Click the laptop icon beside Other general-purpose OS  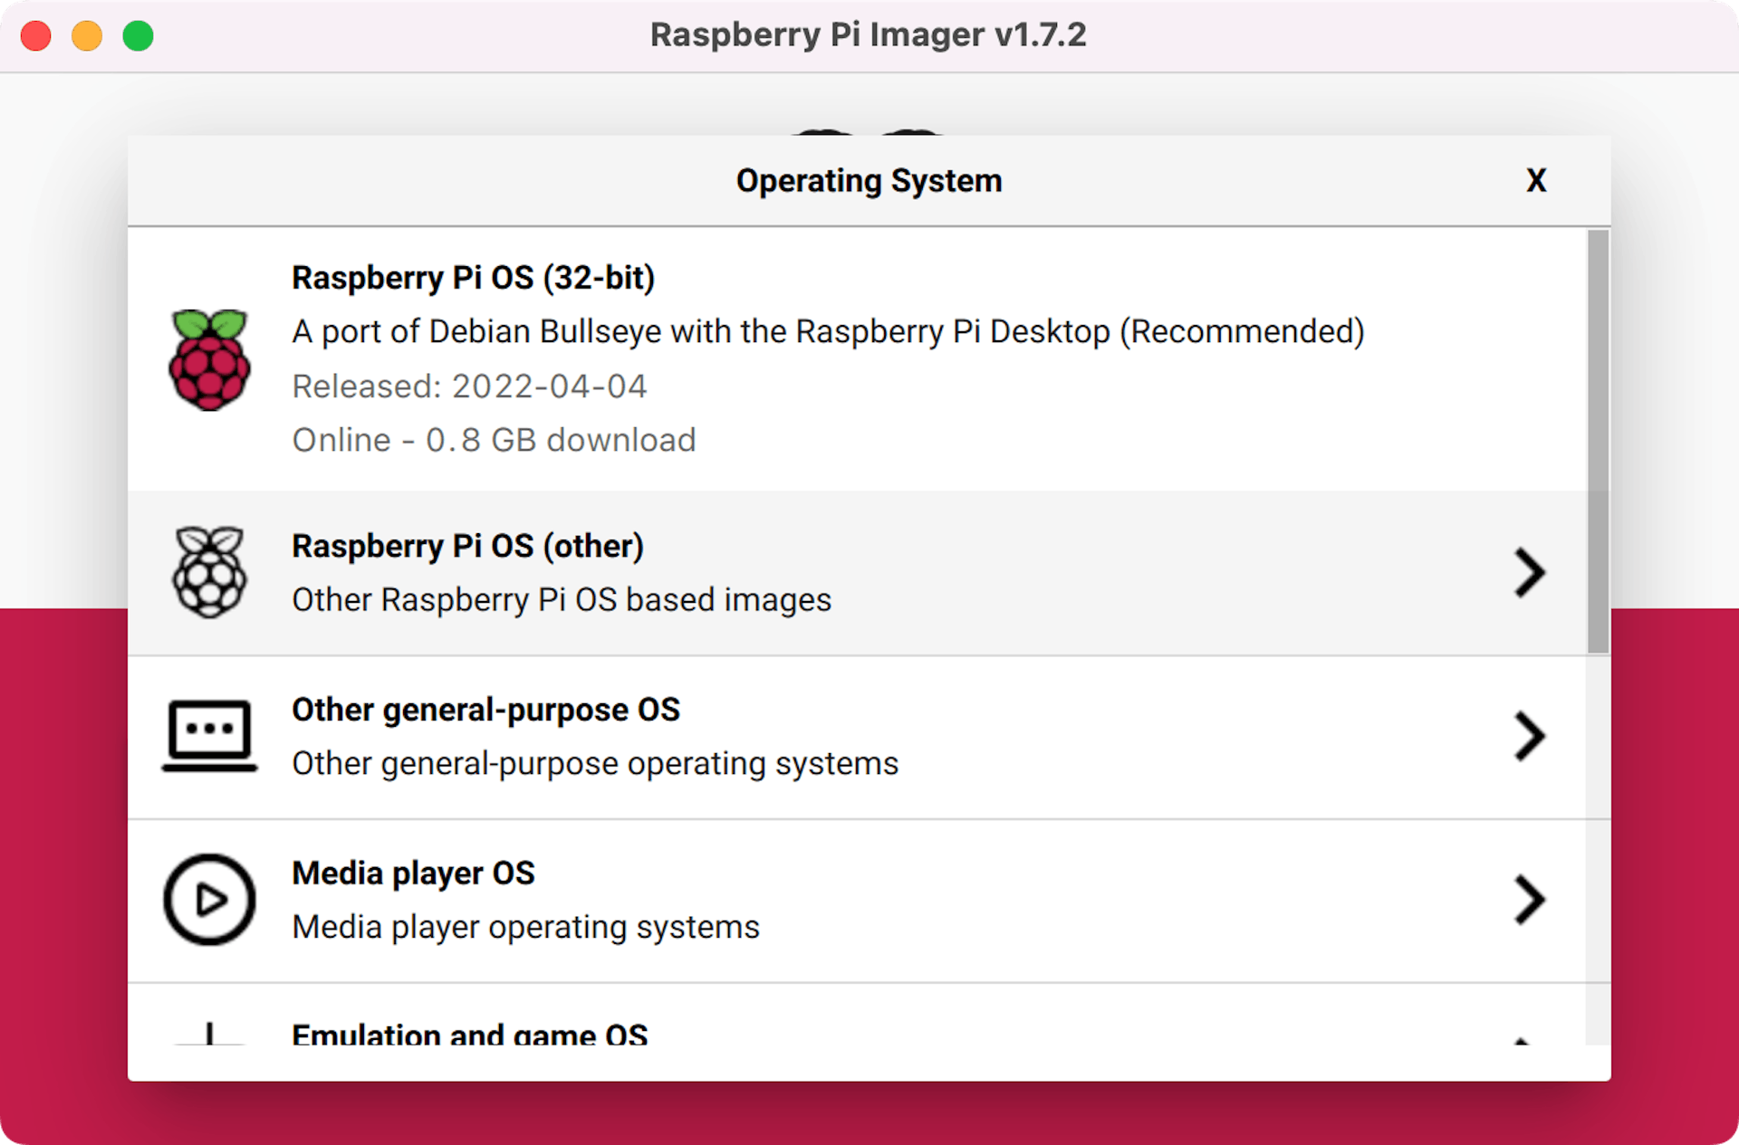(209, 736)
